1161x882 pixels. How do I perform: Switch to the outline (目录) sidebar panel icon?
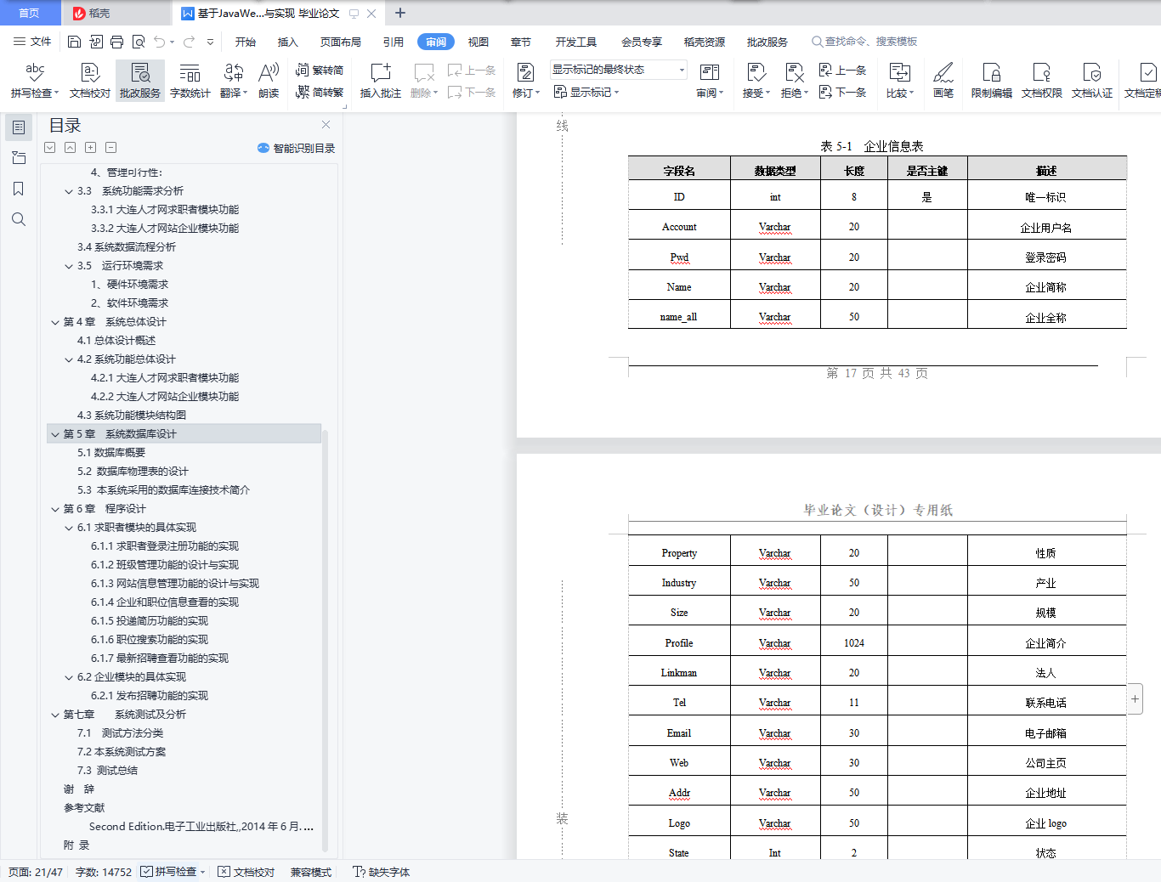(x=19, y=127)
